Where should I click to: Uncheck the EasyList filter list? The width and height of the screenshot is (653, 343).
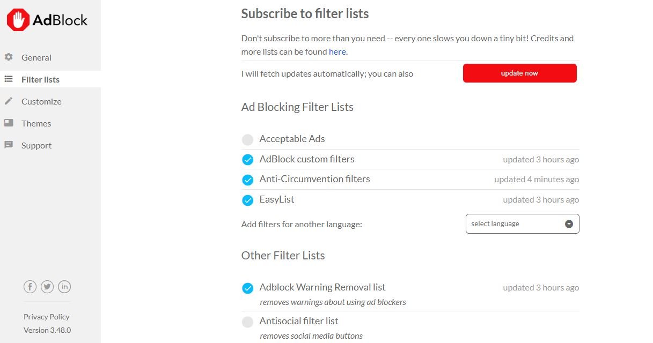coord(247,200)
